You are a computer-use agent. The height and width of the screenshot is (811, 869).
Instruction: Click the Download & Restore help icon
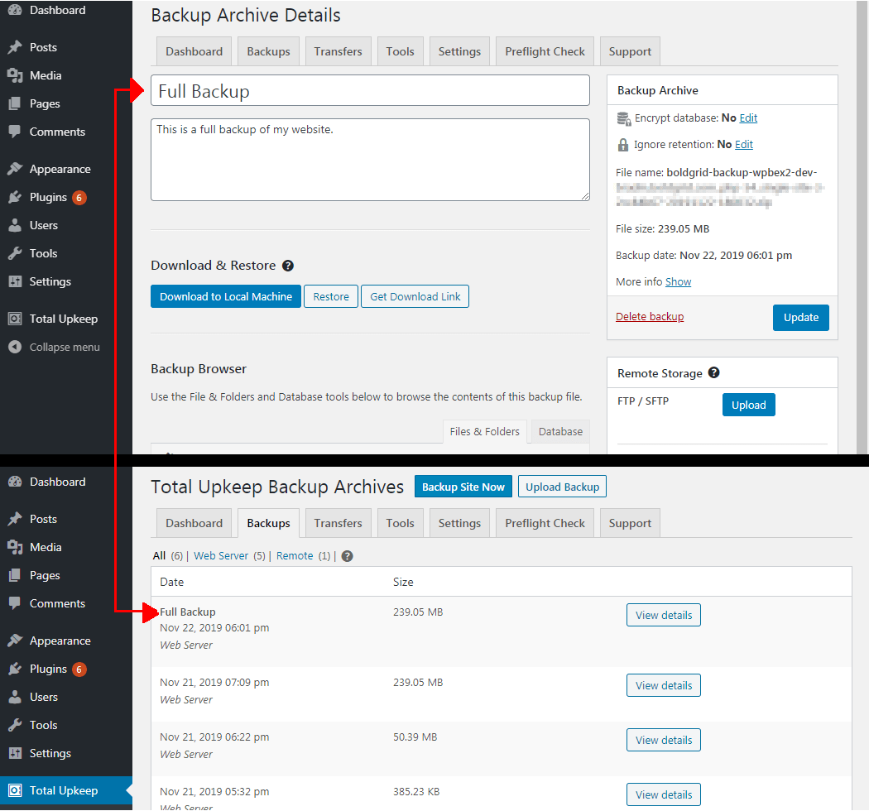(288, 266)
